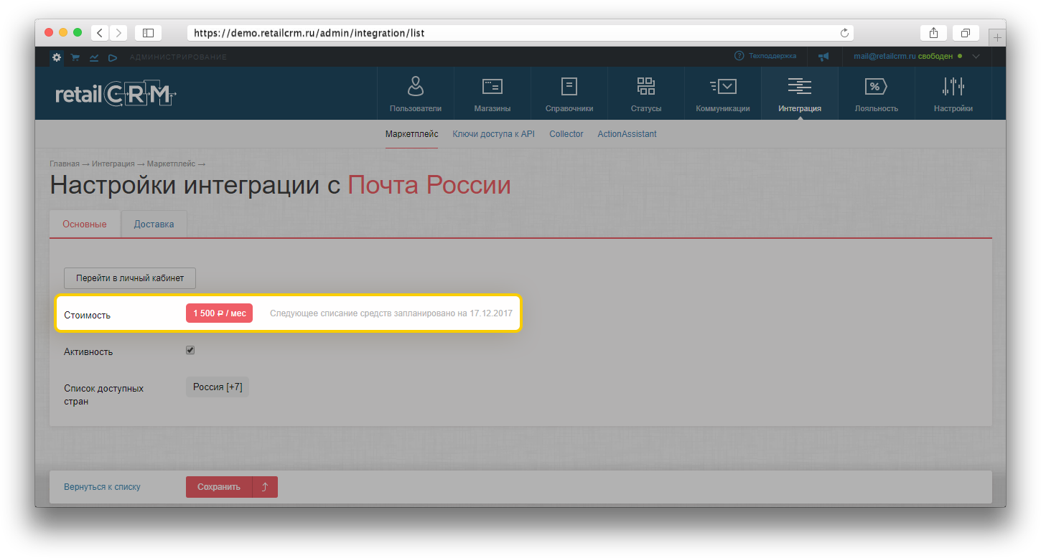Image resolution: width=1041 pixels, height=558 pixels.
Task: Open the analytics chart icon
Action: click(x=94, y=57)
